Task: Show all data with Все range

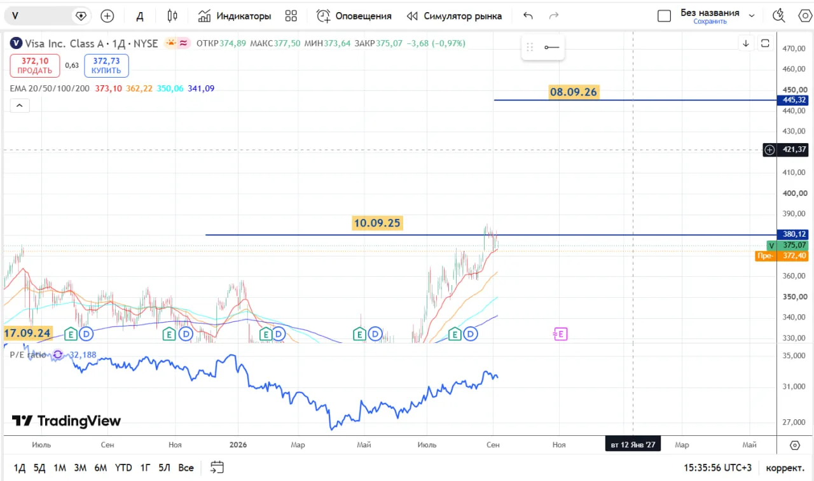Action: (x=186, y=468)
